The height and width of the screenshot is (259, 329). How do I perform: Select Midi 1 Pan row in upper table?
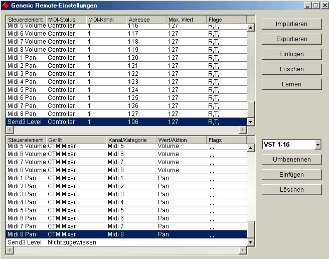(125, 58)
